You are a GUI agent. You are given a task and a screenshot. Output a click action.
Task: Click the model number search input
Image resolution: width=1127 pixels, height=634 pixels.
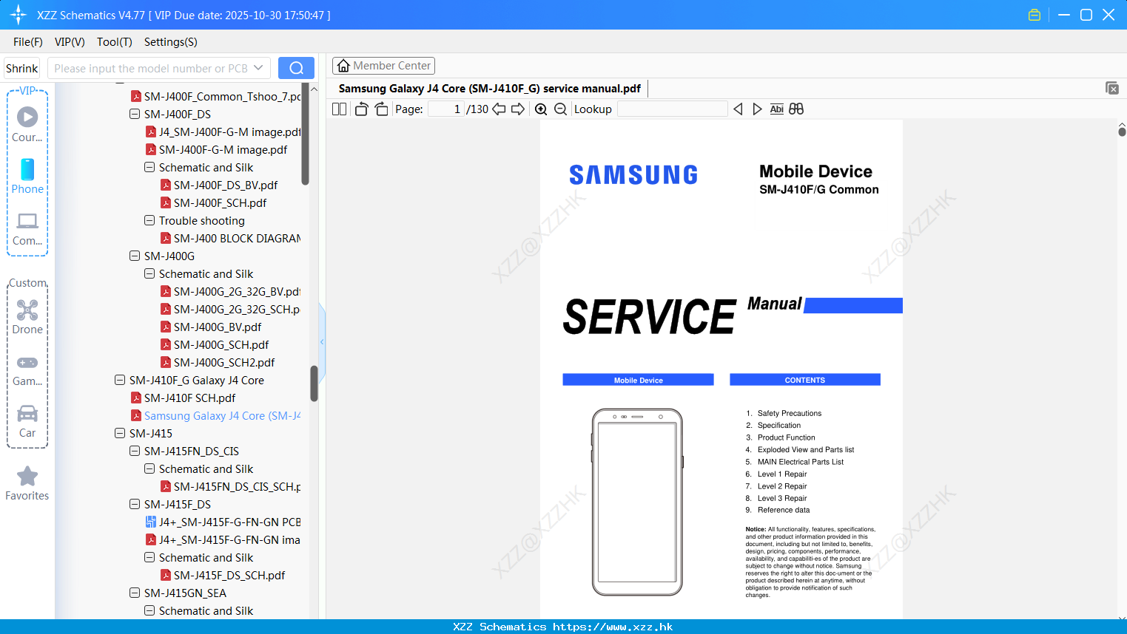click(150, 68)
